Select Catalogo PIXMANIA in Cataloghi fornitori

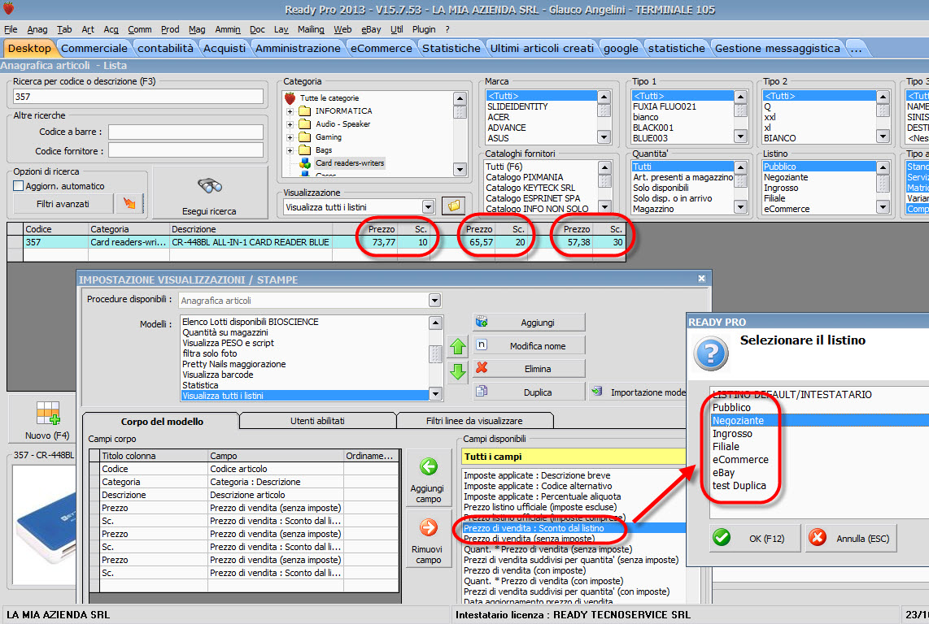tap(525, 177)
